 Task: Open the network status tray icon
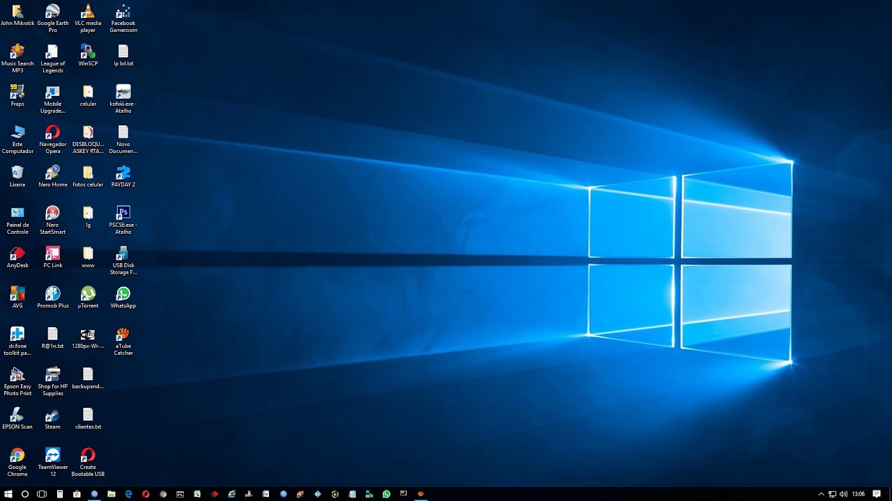[x=832, y=494]
